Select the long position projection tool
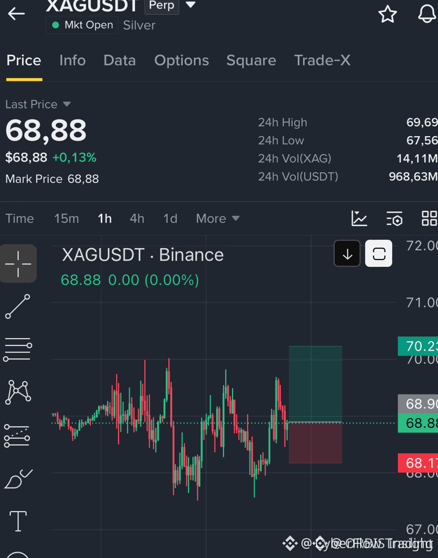 (x=17, y=435)
